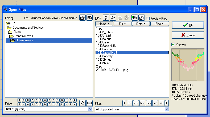This screenshot has height=117, width=210.
Task: Uncheck the Preview checkbox
Action: click(x=173, y=44)
